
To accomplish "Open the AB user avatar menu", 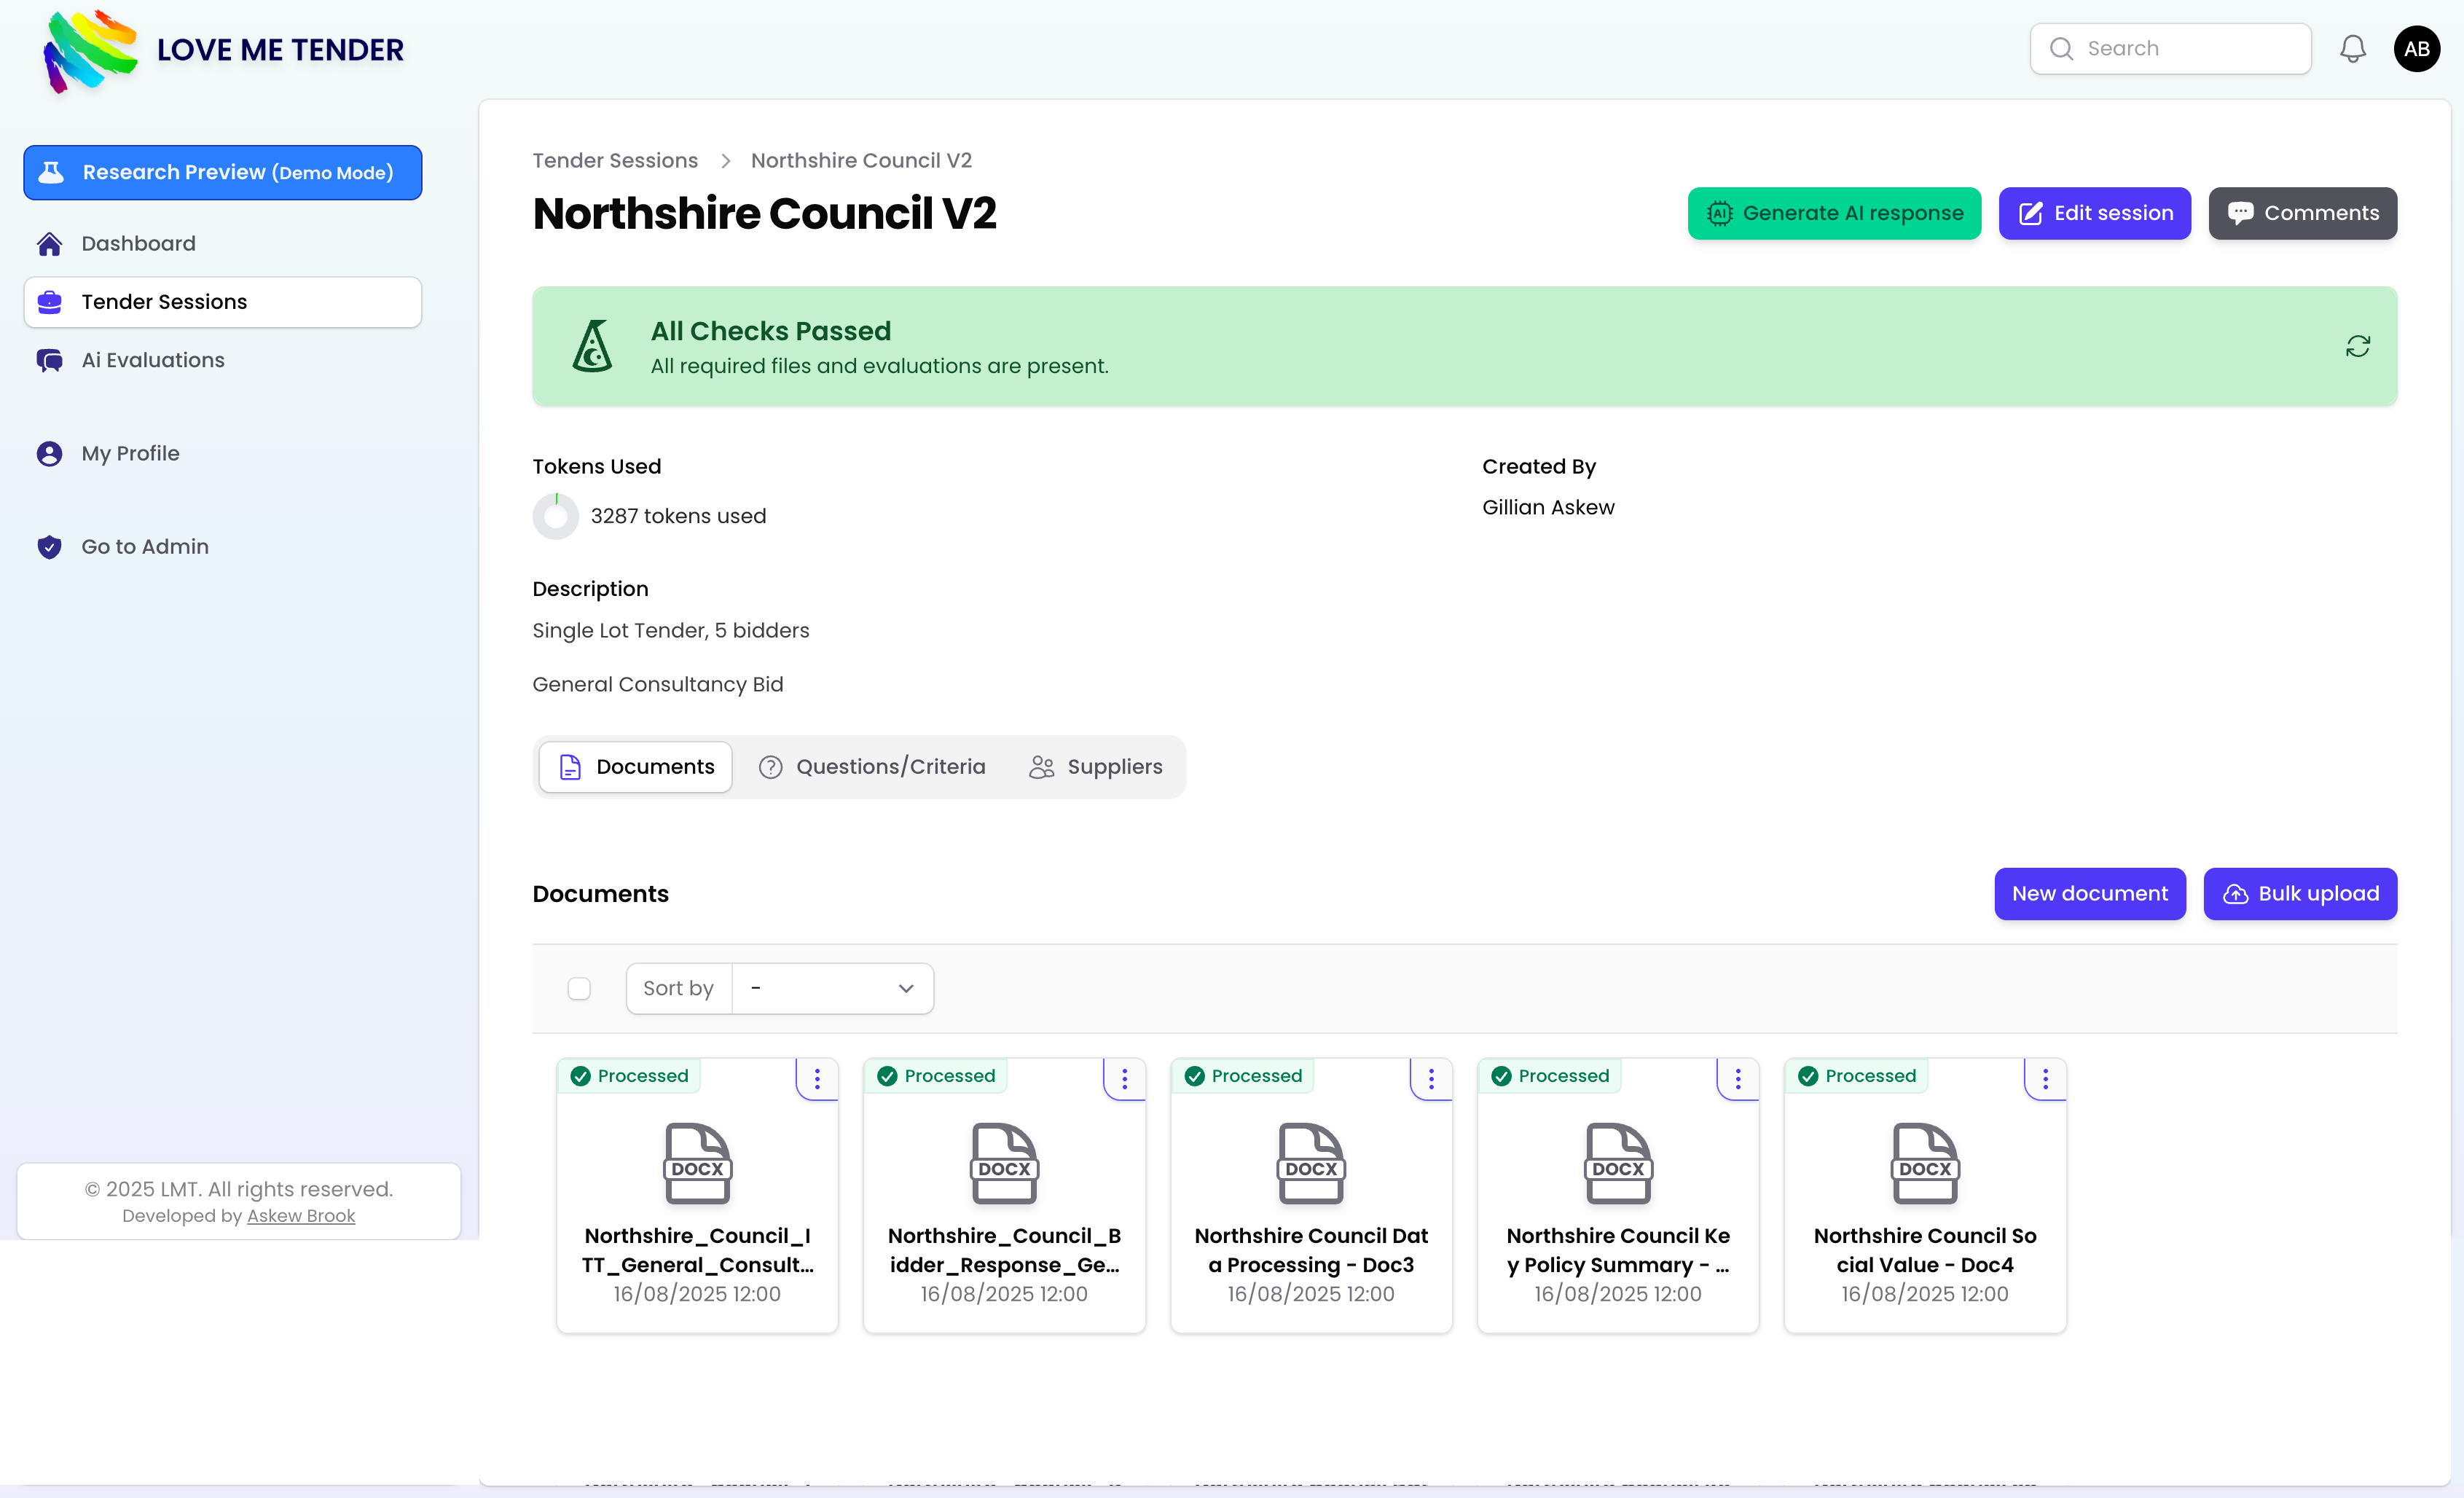I will point(2416,49).
